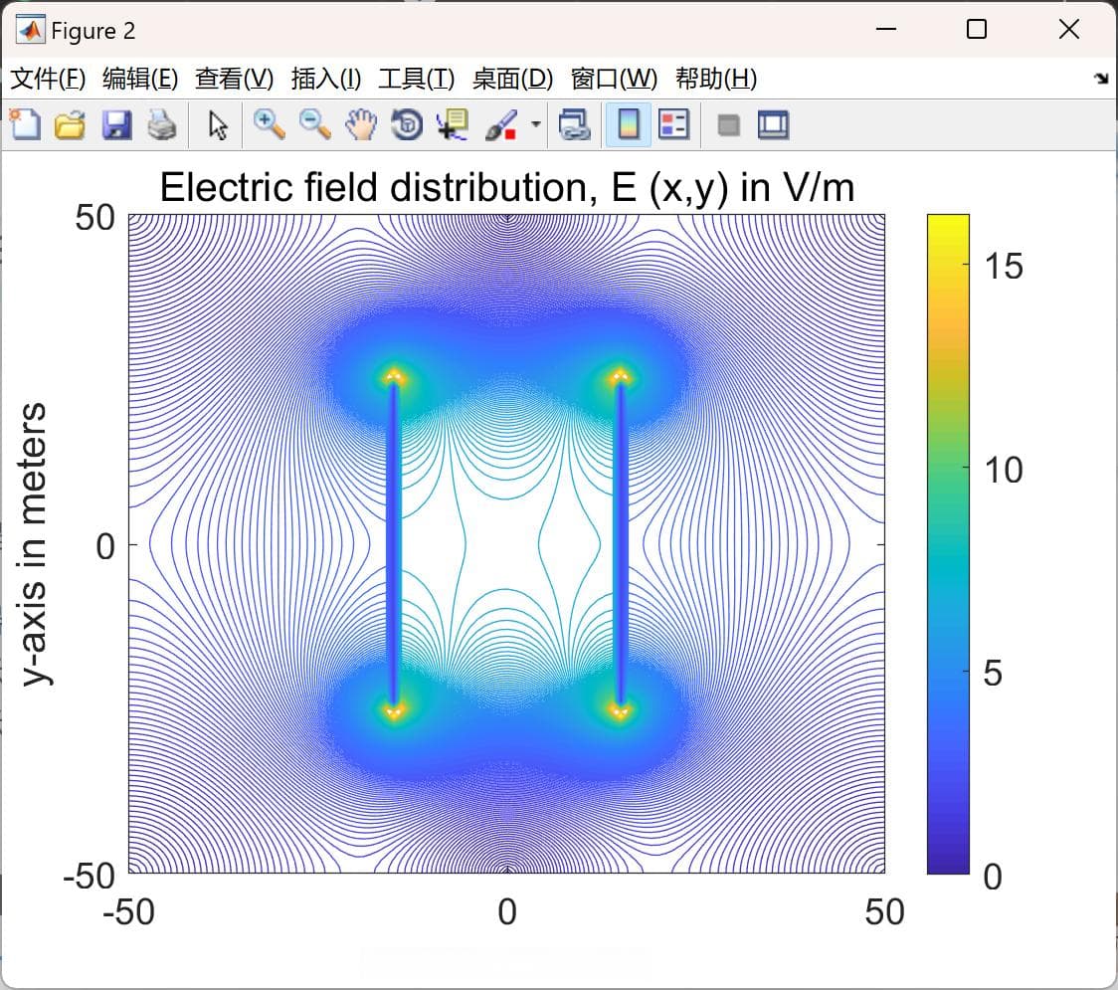The width and height of the screenshot is (1118, 990).
Task: Click the colorbar tick label 5
Action: [x=993, y=673]
